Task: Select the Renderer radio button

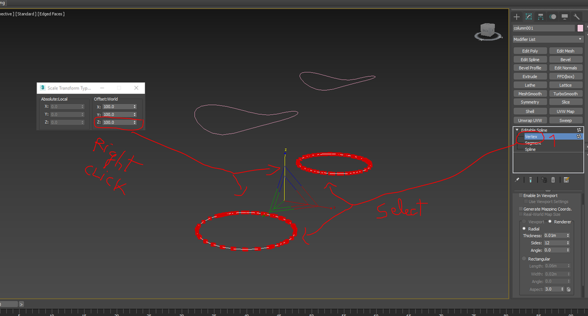Action: pyautogui.click(x=550, y=221)
